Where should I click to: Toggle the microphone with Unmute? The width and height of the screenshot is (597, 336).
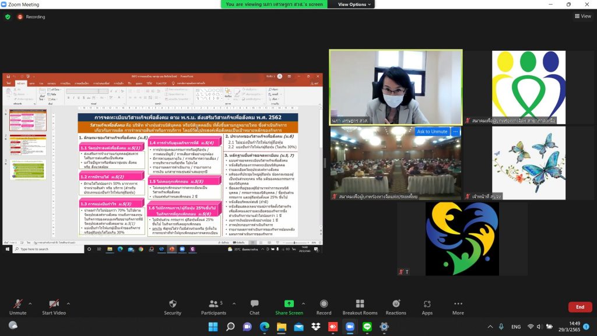coord(17,304)
